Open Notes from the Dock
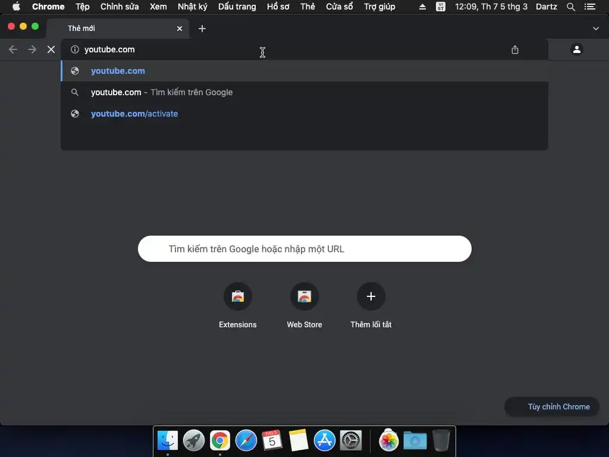Viewport: 609px width, 457px height. 299,440
